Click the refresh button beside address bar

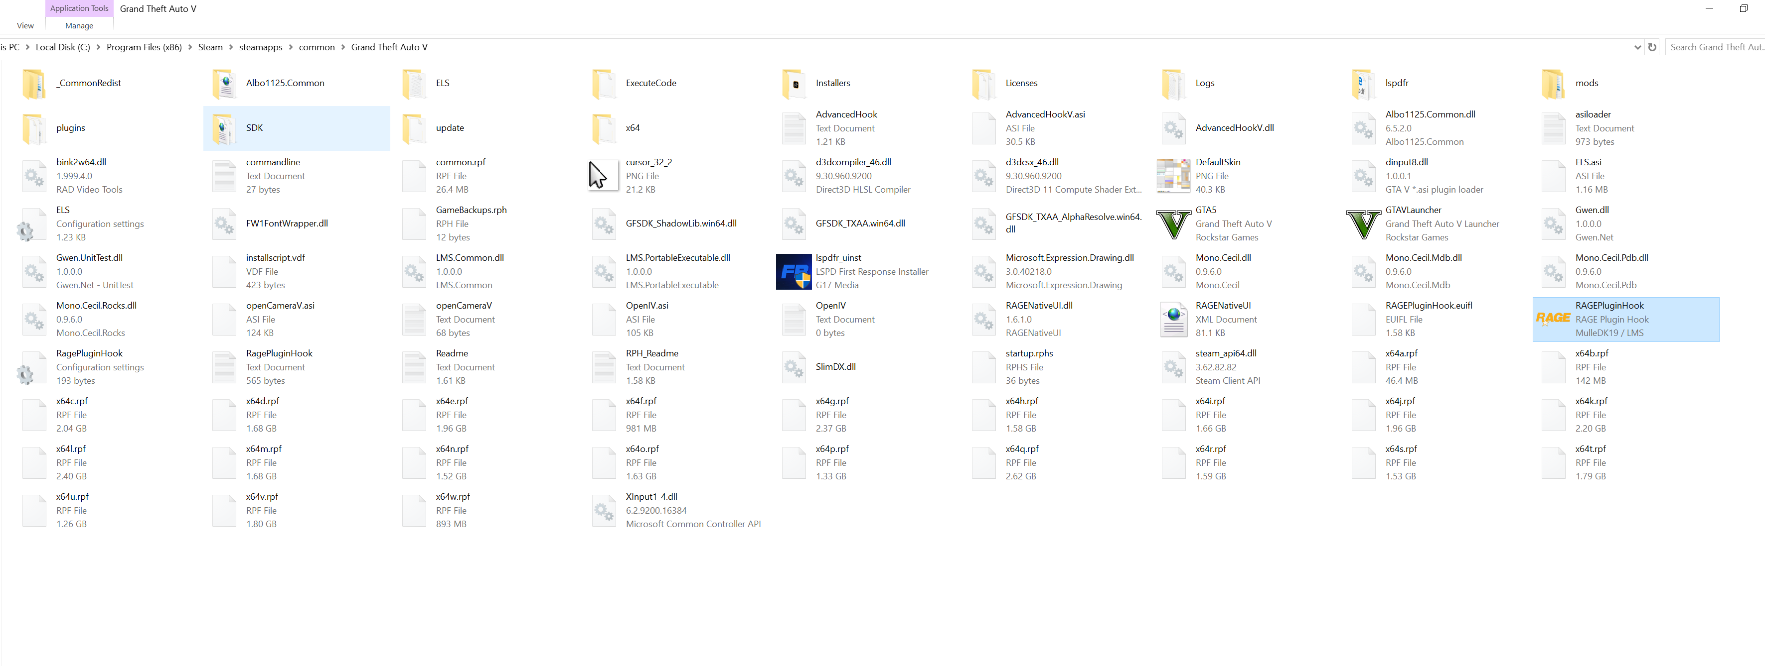pyautogui.click(x=1652, y=47)
